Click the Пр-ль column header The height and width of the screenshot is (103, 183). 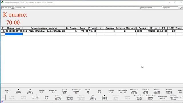point(154,28)
